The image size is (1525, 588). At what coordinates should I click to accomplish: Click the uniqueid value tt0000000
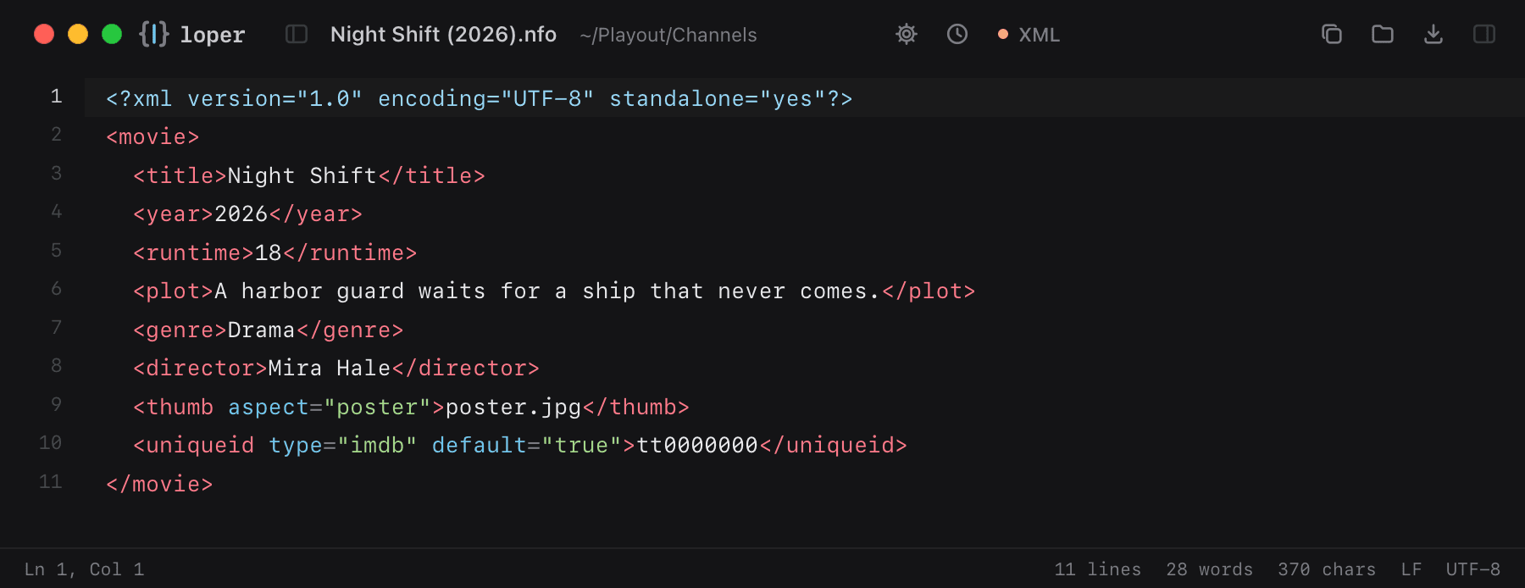point(697,445)
